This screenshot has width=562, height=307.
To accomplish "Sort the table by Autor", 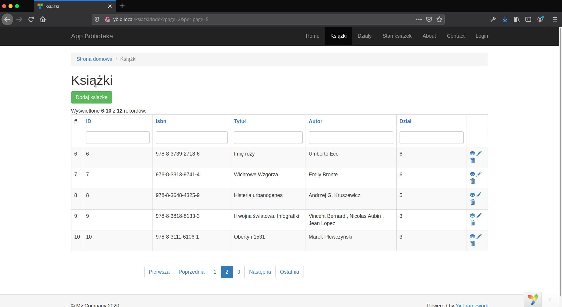I will [x=315, y=121].
